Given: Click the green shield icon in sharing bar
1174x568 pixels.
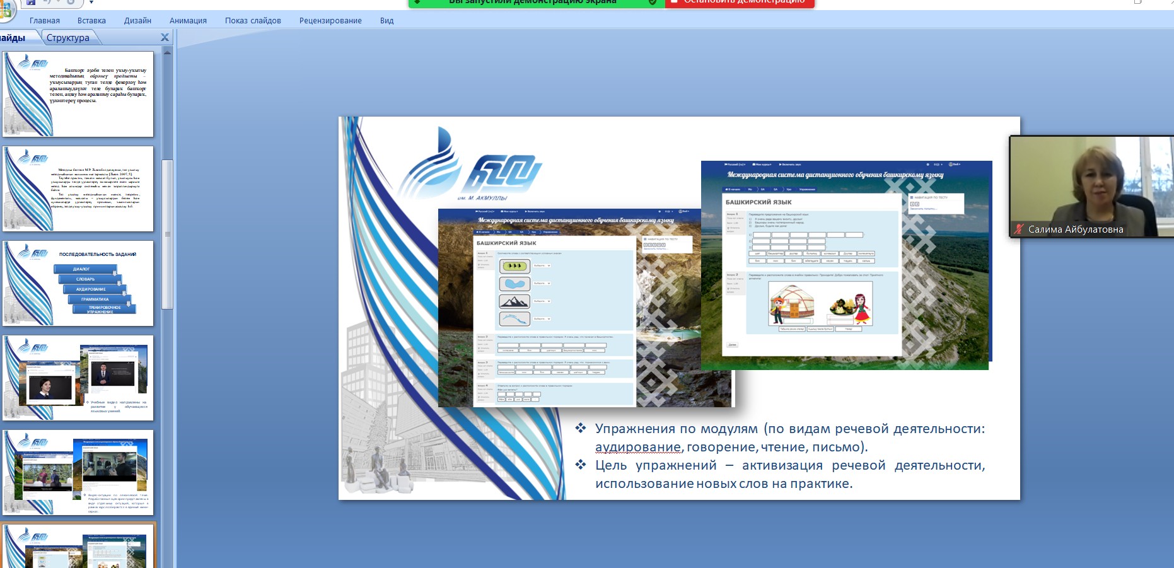Looking at the screenshot, I should coord(653,3).
